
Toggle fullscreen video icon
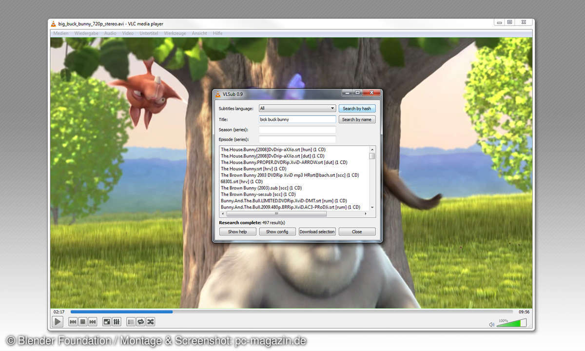(x=107, y=322)
